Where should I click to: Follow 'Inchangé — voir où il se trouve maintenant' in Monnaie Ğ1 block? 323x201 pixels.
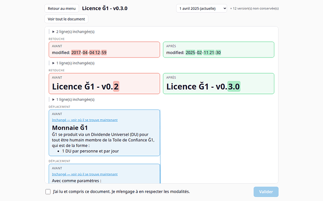[x=85, y=120]
